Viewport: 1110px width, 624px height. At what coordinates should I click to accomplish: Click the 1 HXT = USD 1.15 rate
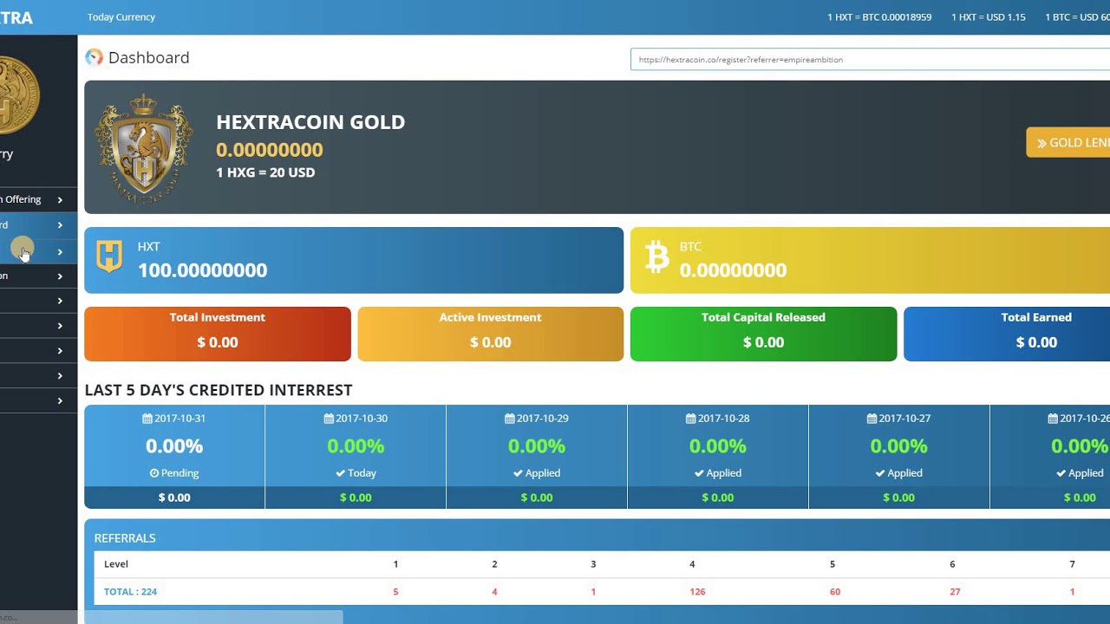[x=989, y=17]
